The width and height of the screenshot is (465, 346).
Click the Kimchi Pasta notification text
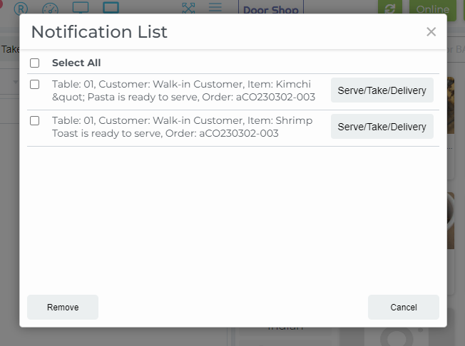(183, 90)
